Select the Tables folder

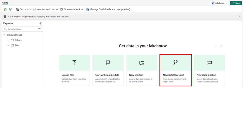[x=18, y=40]
